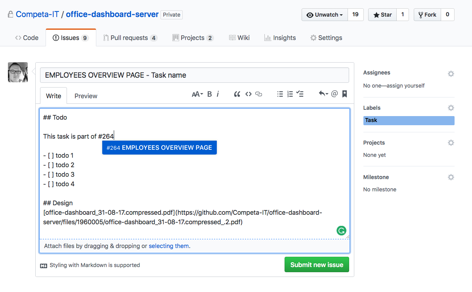The height and width of the screenshot is (292, 472).
Task: Add a bulleted list
Action: pos(280,94)
